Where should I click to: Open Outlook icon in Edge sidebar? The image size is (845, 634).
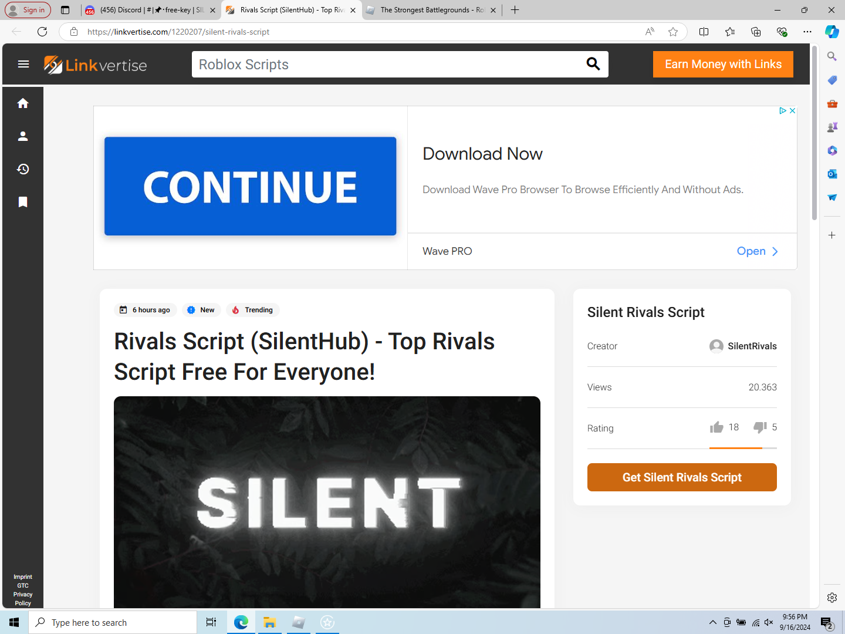pyautogui.click(x=832, y=174)
